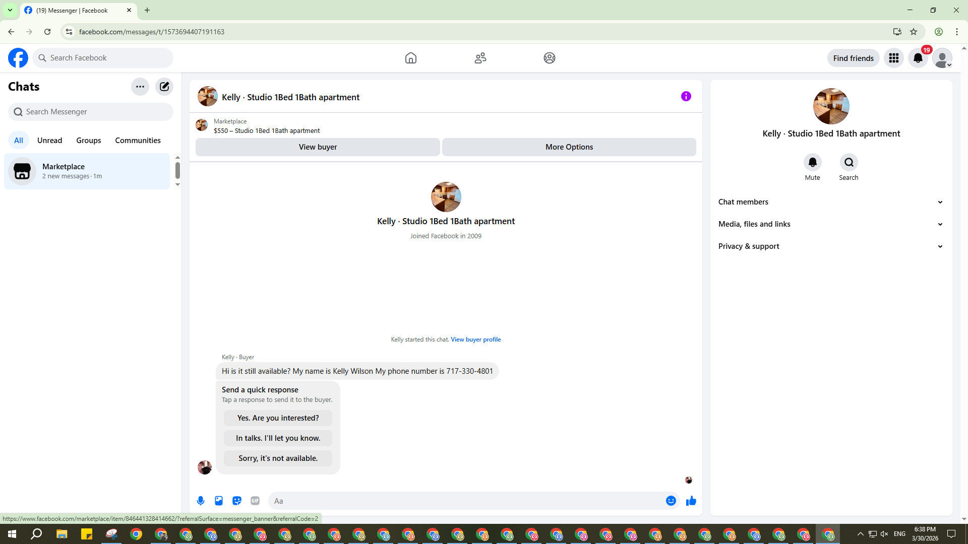Viewport: 968px width, 544px height.
Task: Open the View buyer profile link
Action: (475, 339)
